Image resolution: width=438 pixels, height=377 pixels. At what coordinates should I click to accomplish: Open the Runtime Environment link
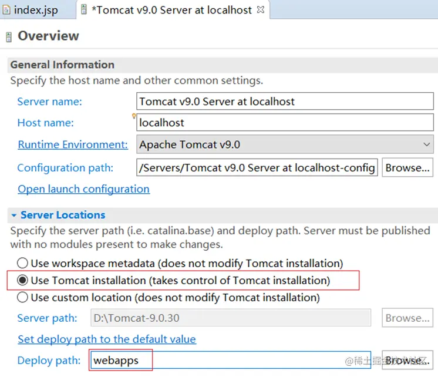(73, 144)
